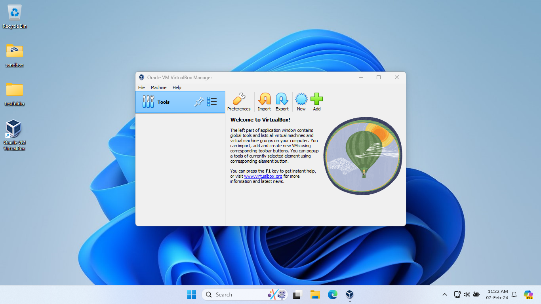Follow the www.virtualbox.org link
Viewport: 541px width, 304px height.
263,176
